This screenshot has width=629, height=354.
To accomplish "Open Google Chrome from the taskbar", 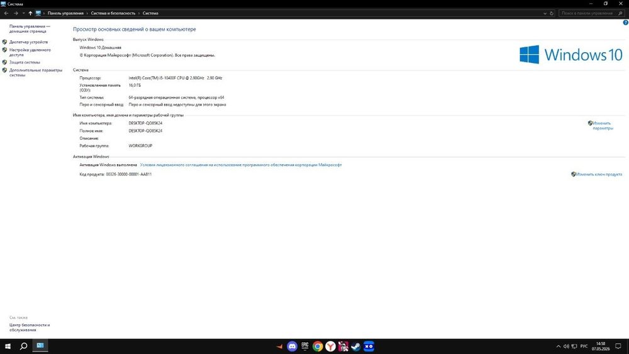I will [x=318, y=346].
